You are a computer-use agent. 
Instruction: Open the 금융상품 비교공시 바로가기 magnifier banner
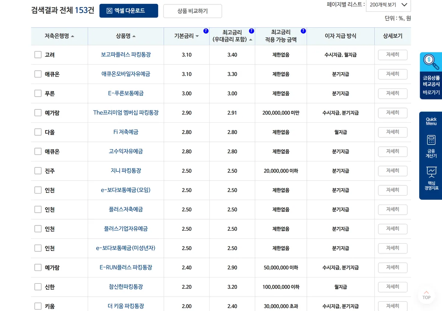pyautogui.click(x=431, y=76)
